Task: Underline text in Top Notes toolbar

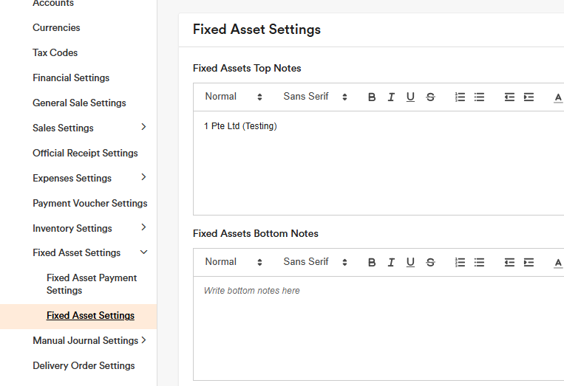Action: click(410, 97)
